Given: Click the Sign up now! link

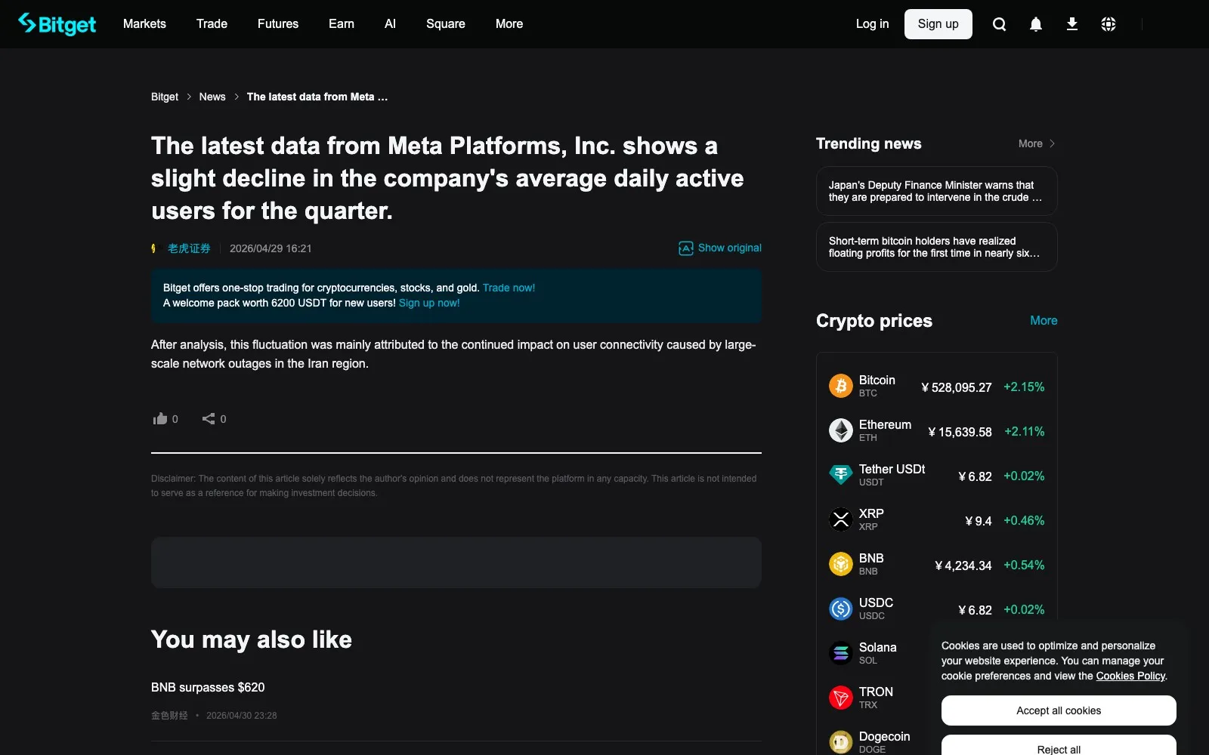Looking at the screenshot, I should pos(429,303).
